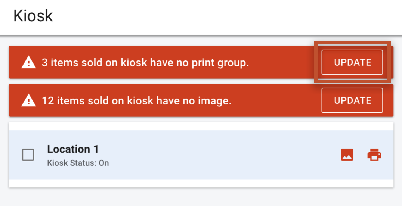Click the Kiosk page heading
The width and height of the screenshot is (402, 206).
point(33,16)
